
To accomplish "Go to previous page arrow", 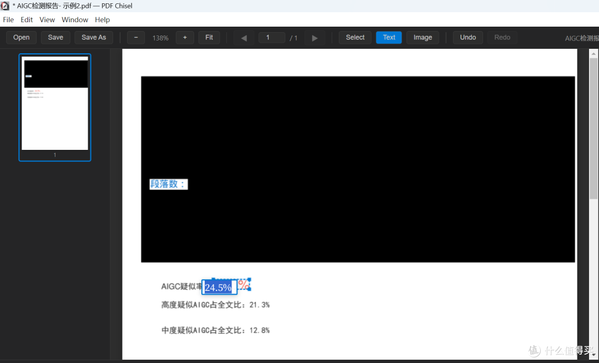I will tap(243, 38).
